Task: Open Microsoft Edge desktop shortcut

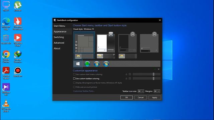Action: 6,24
